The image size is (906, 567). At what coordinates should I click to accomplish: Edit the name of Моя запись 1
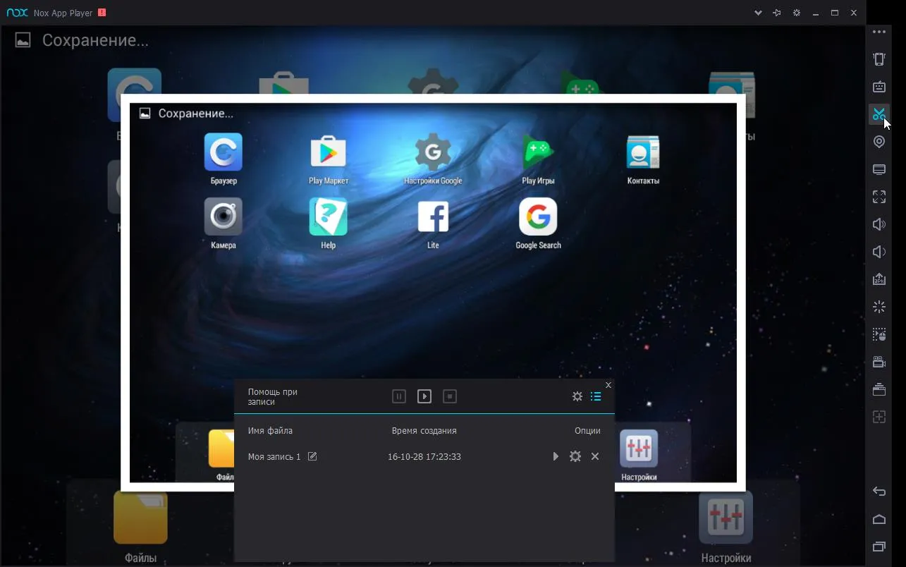(x=312, y=456)
